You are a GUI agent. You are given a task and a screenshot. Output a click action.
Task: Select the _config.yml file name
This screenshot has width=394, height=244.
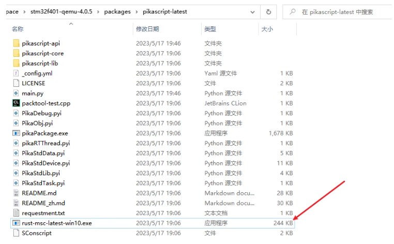[37, 73]
